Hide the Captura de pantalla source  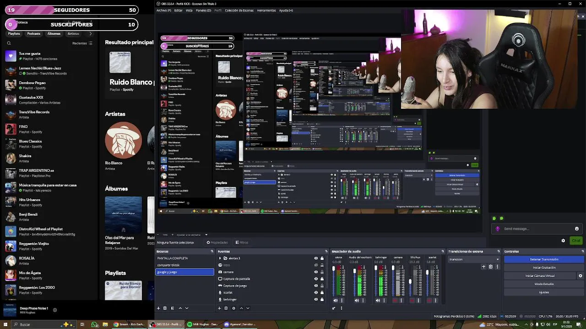(315, 279)
